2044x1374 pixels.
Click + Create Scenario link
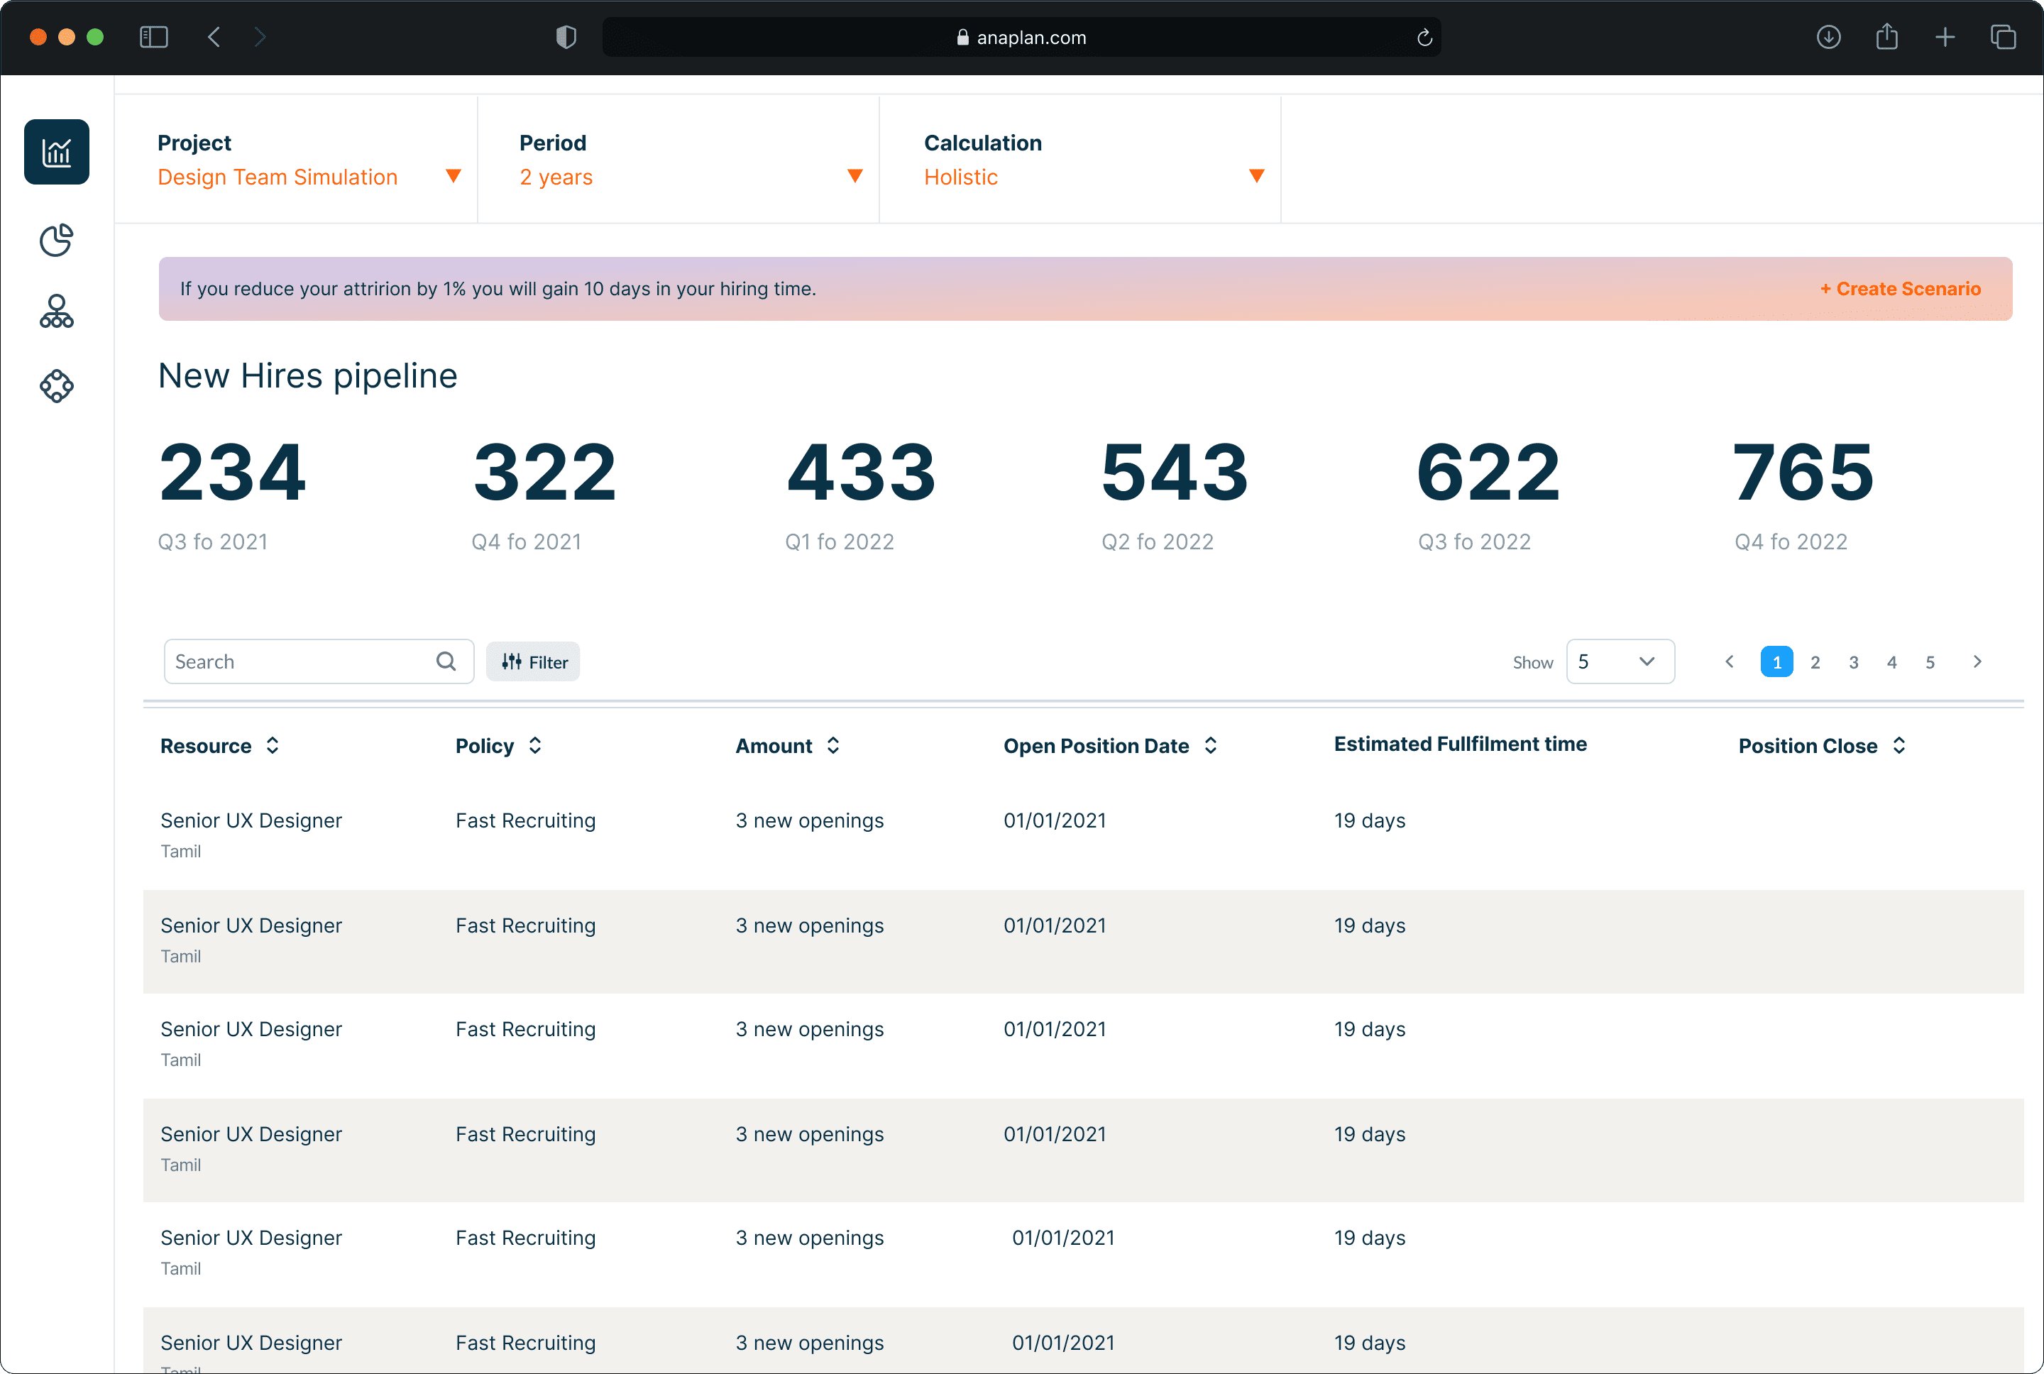pos(1901,289)
